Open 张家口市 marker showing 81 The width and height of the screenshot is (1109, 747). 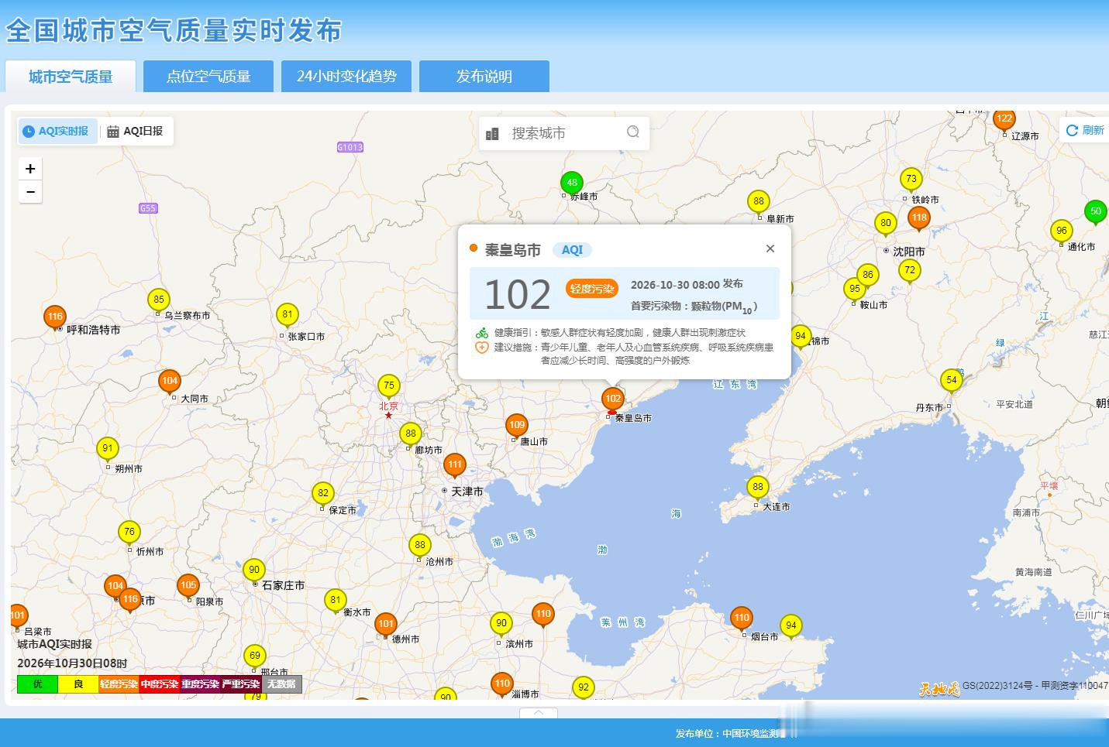[x=288, y=315]
